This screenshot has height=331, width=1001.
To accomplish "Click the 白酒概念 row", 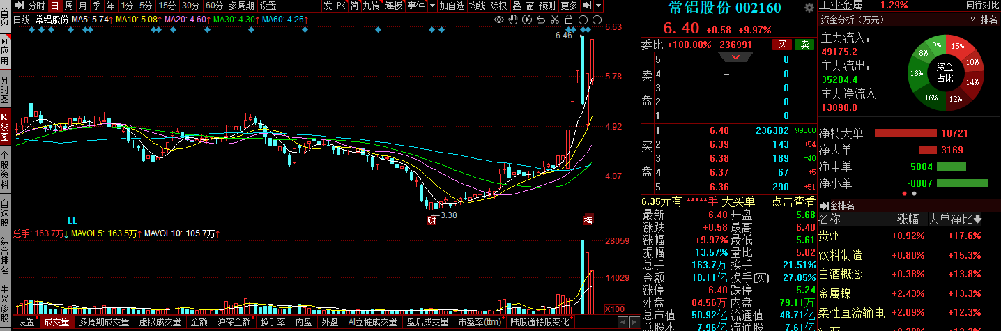I will (x=910, y=274).
